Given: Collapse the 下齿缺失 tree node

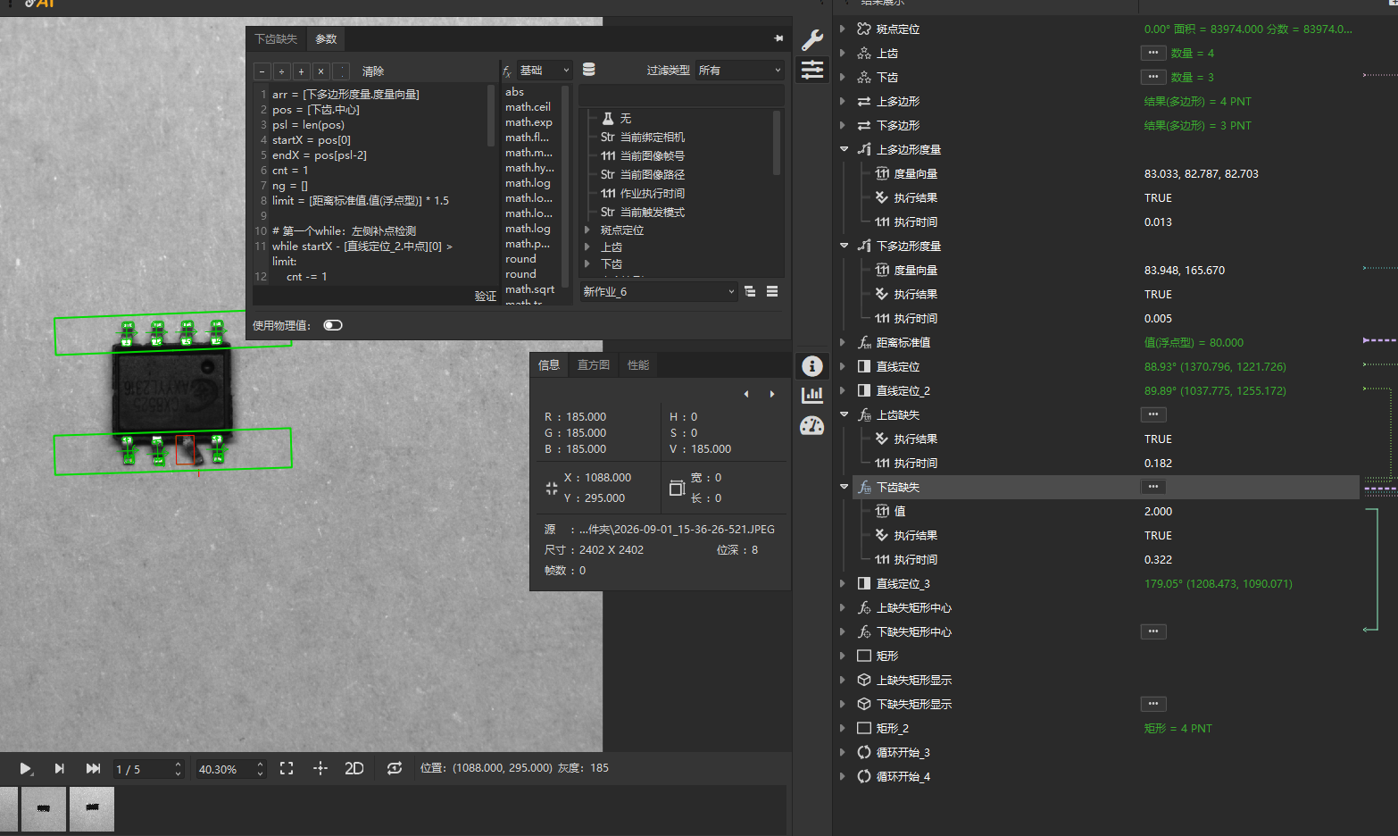Looking at the screenshot, I should 844,487.
